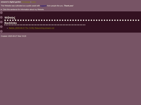Viewport: 141px width, 105px height.
Task: Click the Backlinks section heading
Action: 10,23
